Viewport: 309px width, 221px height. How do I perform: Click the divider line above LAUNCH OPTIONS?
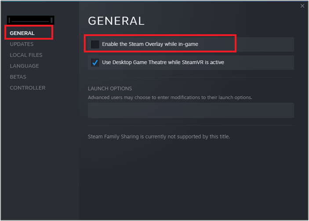tap(191, 77)
